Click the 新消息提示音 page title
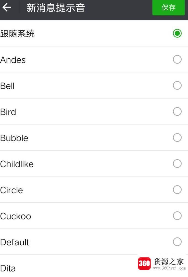 (x=56, y=8)
